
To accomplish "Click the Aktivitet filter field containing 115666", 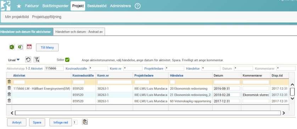I will tap(54, 68).
